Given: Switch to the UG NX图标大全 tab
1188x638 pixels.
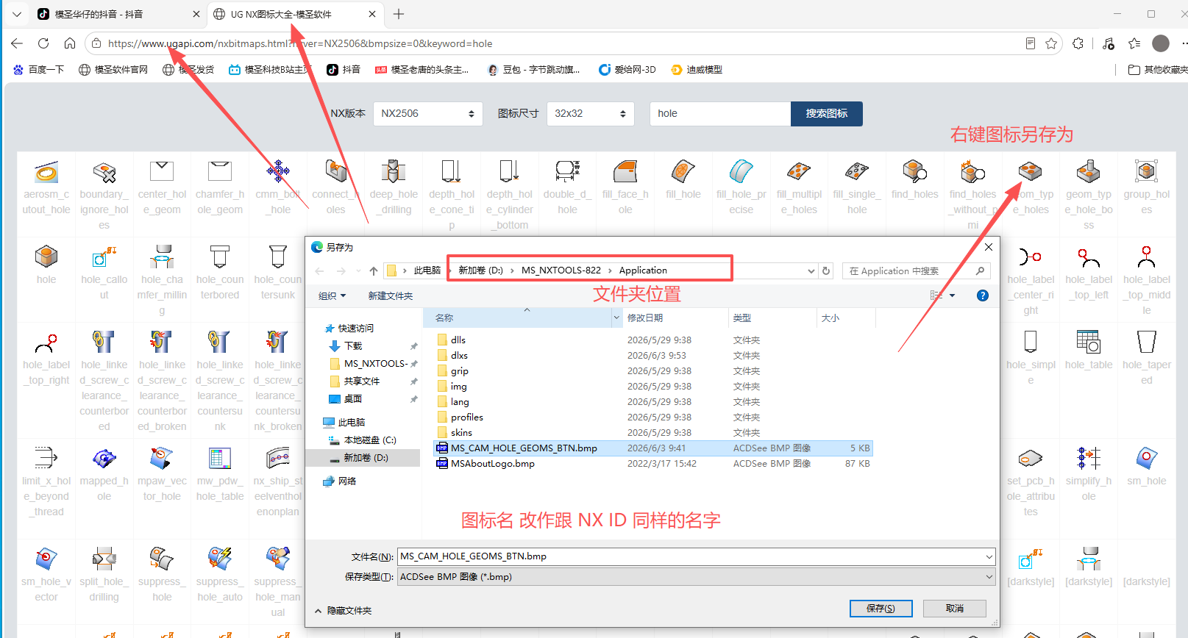Looking at the screenshot, I should 294,14.
